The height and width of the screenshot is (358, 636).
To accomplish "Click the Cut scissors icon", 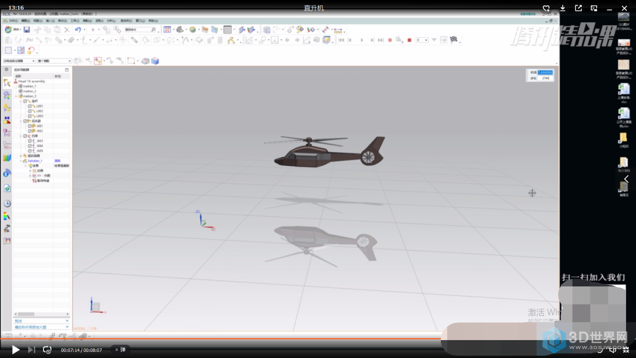I will [37, 30].
